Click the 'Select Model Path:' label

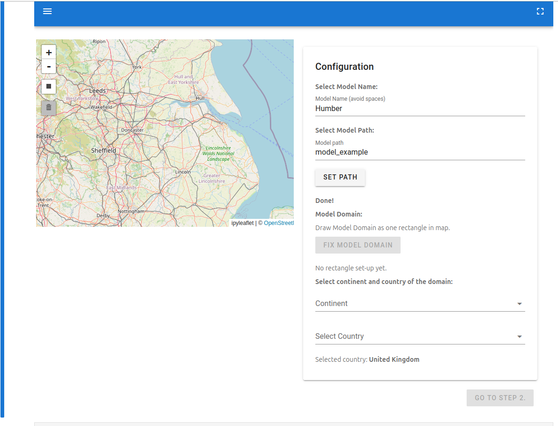click(344, 130)
